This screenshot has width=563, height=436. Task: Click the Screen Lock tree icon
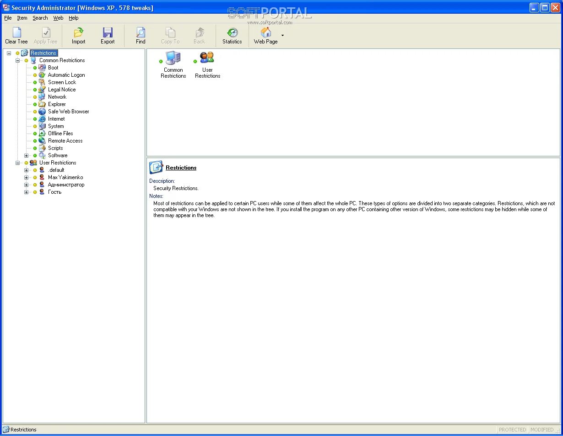[42, 82]
